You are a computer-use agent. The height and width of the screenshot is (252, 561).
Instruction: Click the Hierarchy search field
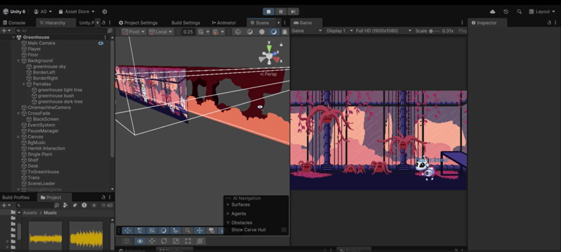(x=61, y=30)
